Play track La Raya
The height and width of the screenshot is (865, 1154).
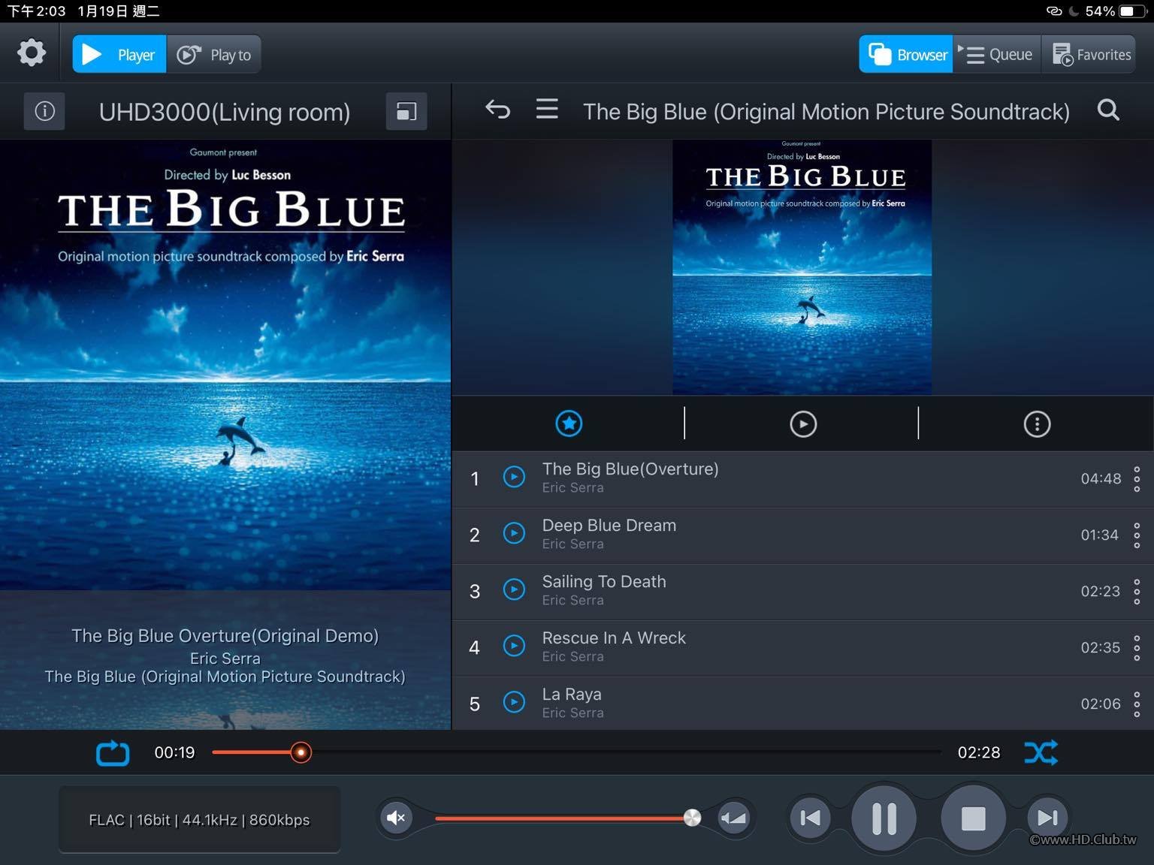514,702
